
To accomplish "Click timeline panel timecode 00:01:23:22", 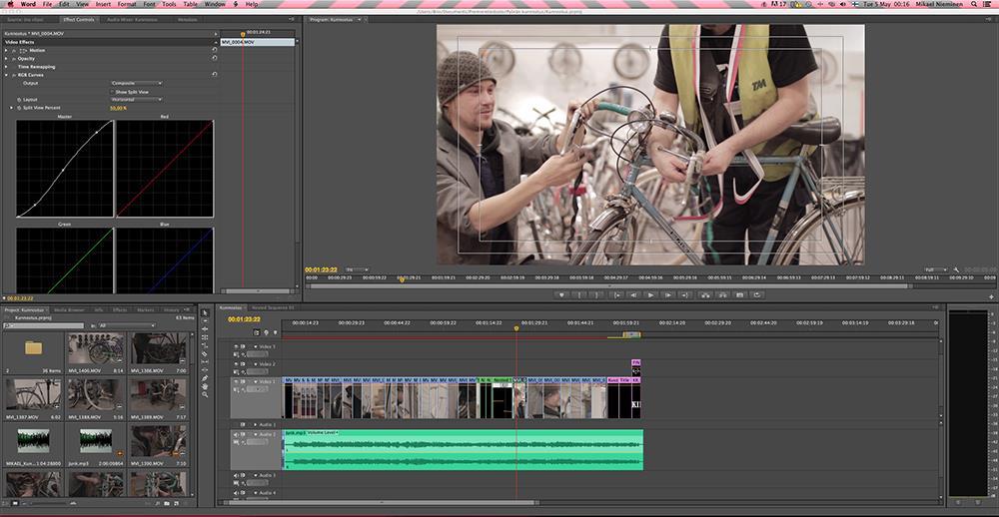I will click(244, 319).
